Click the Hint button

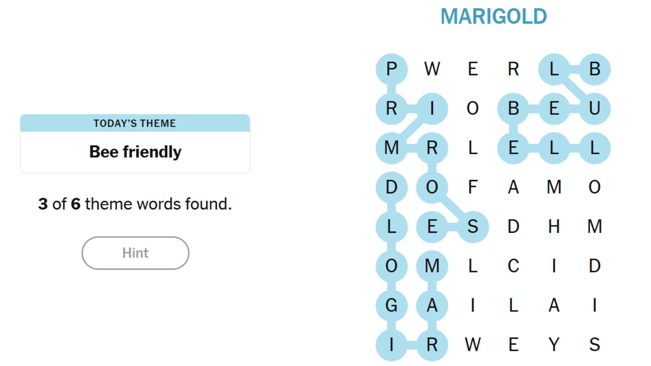[135, 253]
